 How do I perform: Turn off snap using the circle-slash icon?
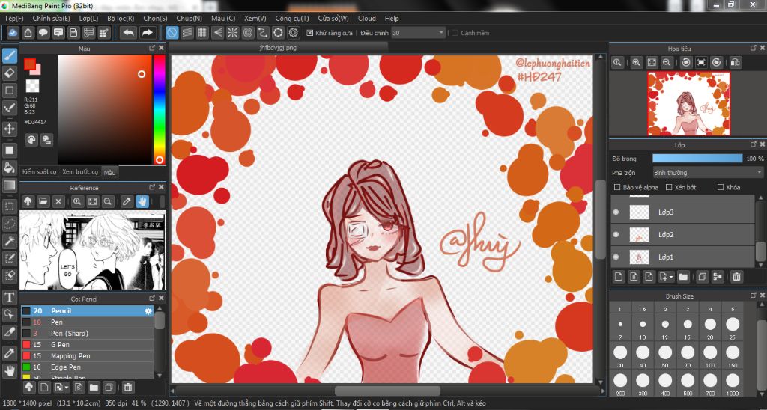(172, 33)
